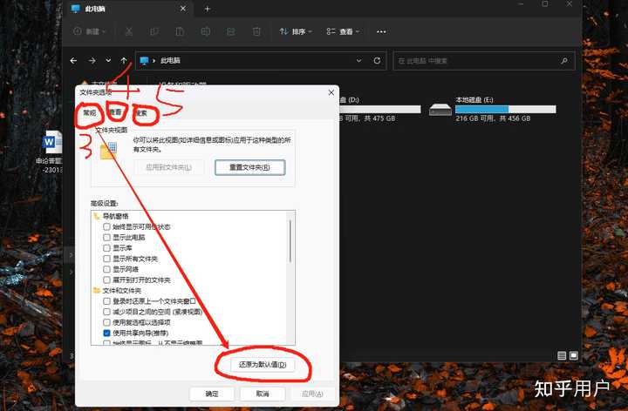Click the E: drive usage bar

point(506,109)
